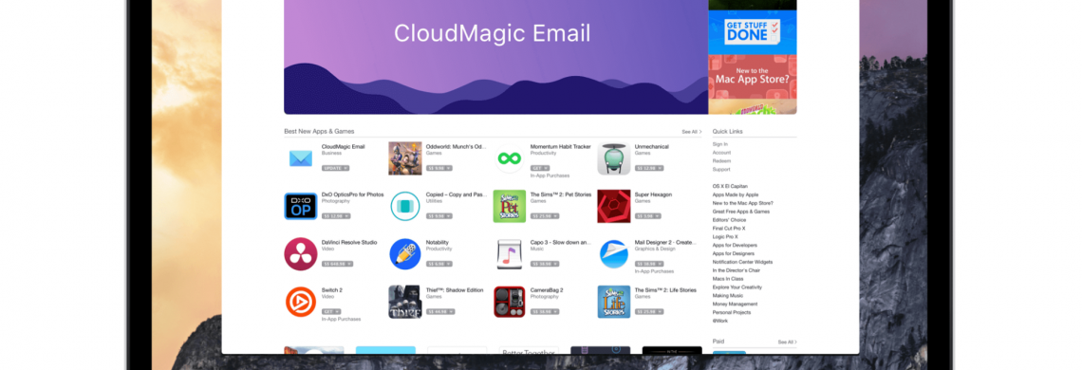Screen dimensions: 1082x370
Task: Open the Sign In quick link
Action: pos(719,144)
